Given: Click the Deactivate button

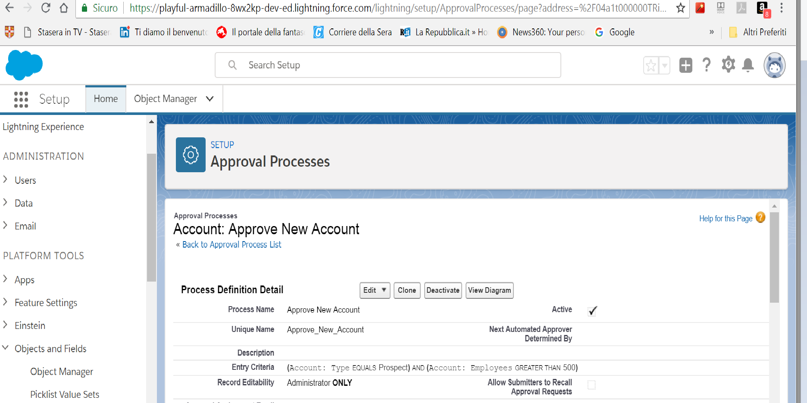Looking at the screenshot, I should click(443, 290).
